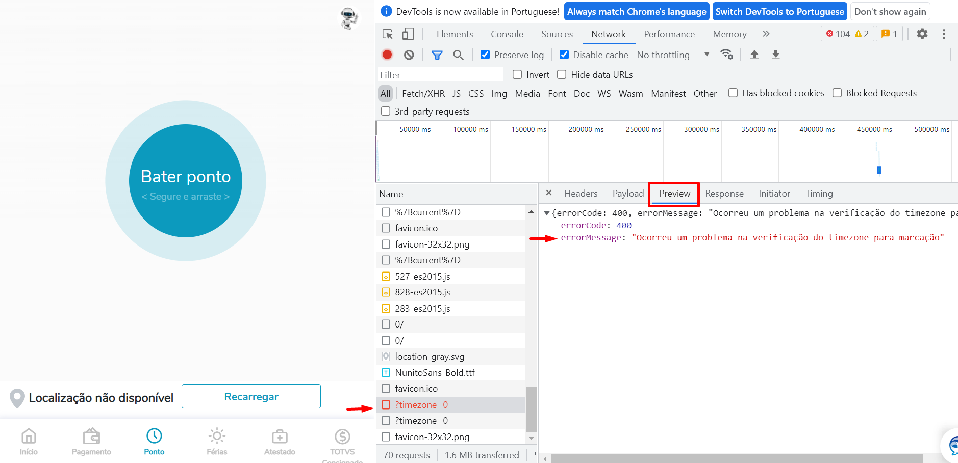Viewport: 958px width, 463px height.
Task: Open the issues counter badge
Action: coord(889,34)
